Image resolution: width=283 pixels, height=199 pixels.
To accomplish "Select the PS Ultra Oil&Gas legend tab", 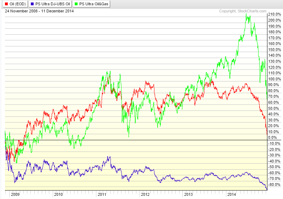I will click(x=93, y=5).
